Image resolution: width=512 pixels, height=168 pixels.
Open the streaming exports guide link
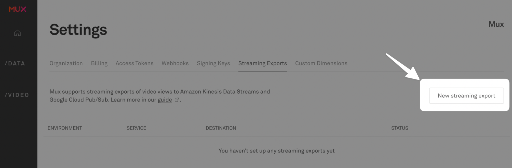point(165,100)
